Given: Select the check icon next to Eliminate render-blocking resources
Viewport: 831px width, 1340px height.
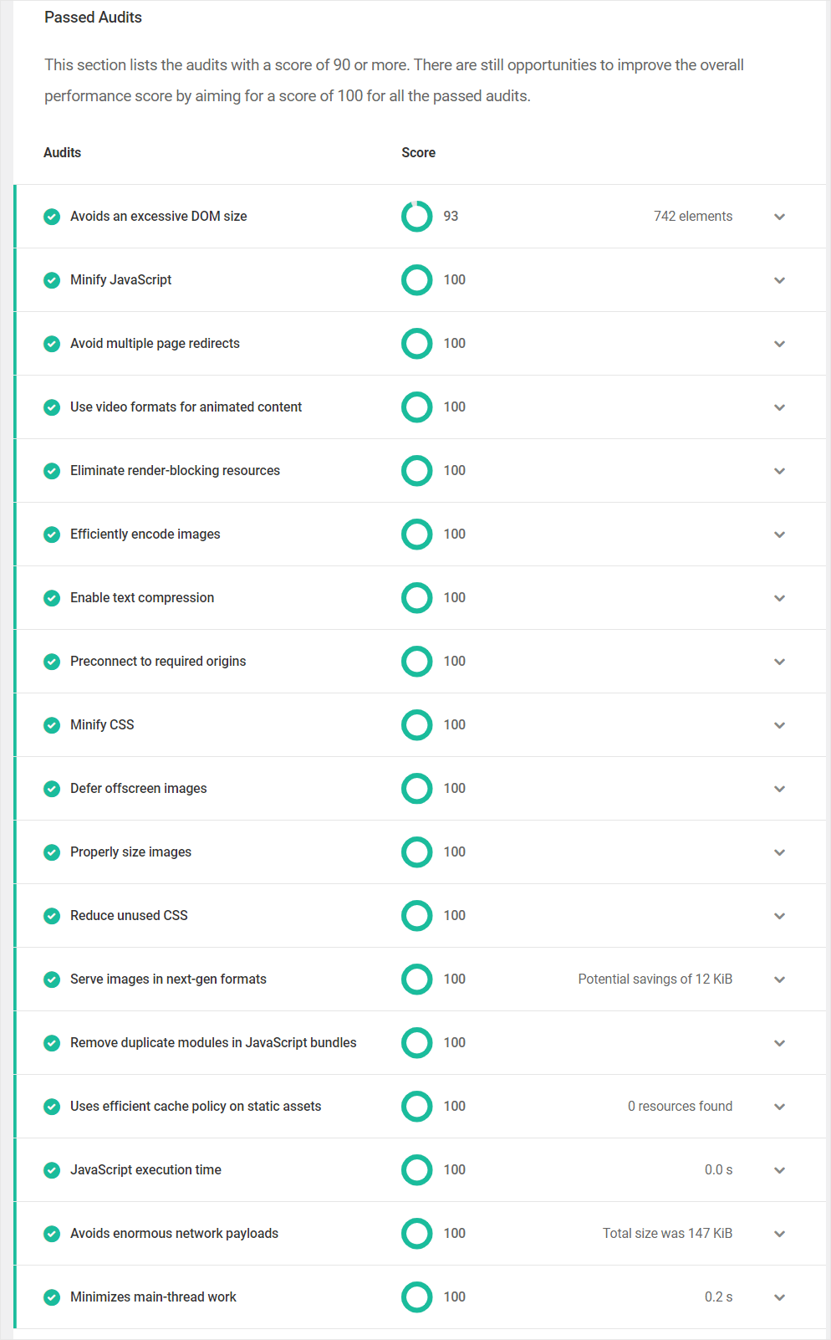Looking at the screenshot, I should tap(52, 470).
